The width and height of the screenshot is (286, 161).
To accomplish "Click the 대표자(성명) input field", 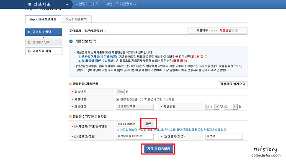I will 224,136.
